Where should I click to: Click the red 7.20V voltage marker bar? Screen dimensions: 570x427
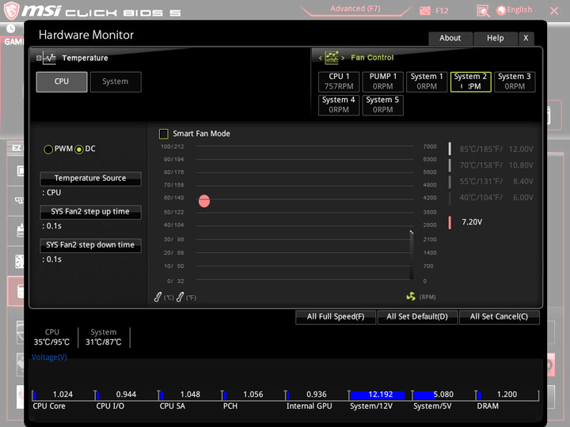450,222
